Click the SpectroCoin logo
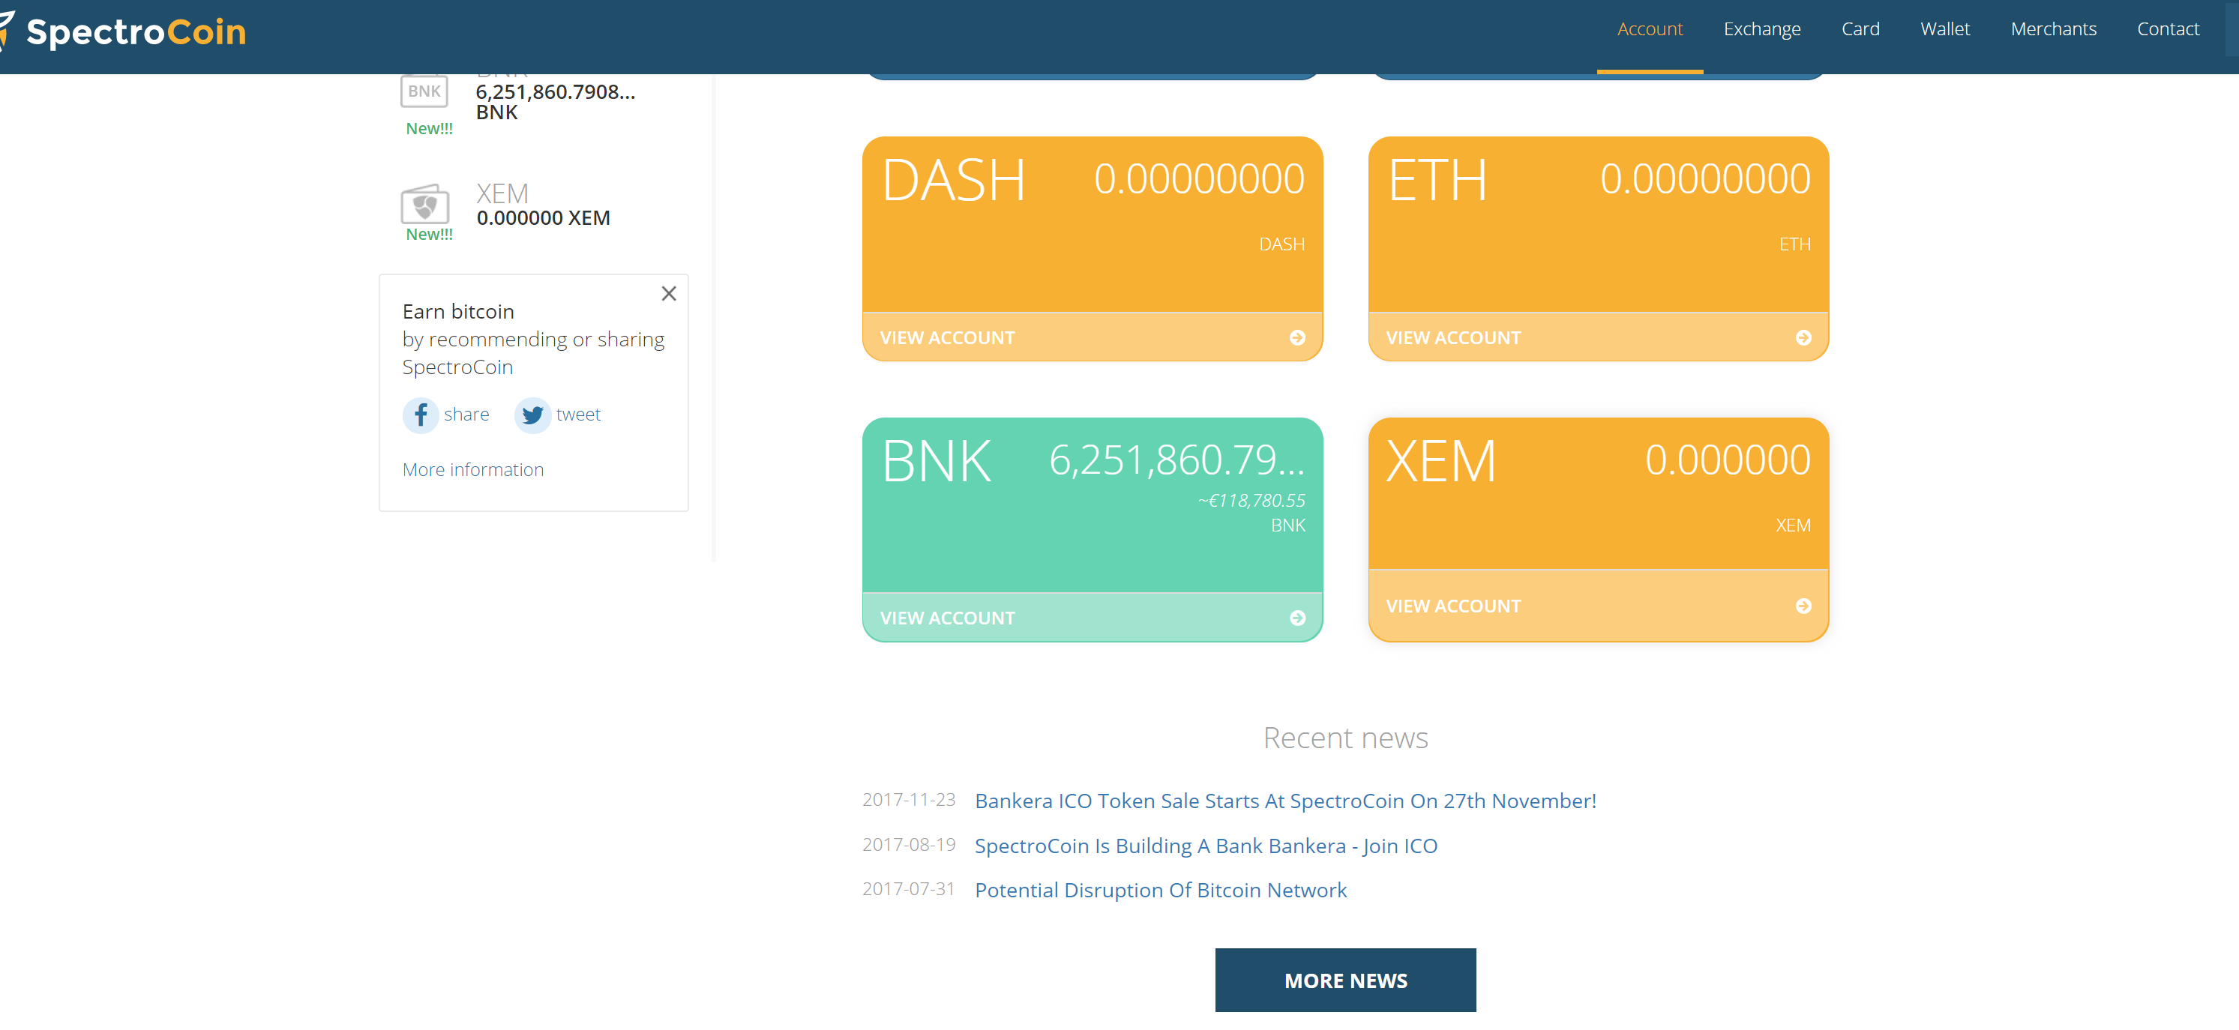This screenshot has height=1030, width=2239. 135,32
